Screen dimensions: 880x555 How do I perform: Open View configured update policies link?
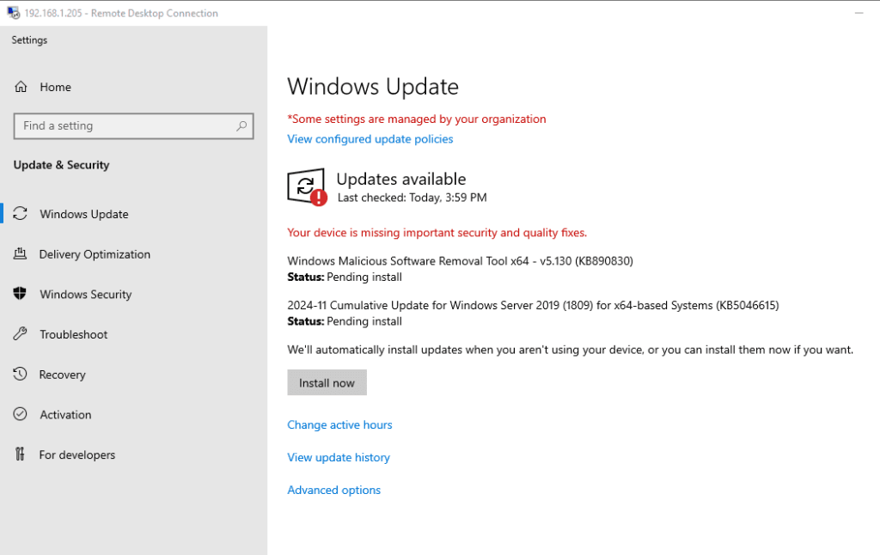click(x=370, y=138)
